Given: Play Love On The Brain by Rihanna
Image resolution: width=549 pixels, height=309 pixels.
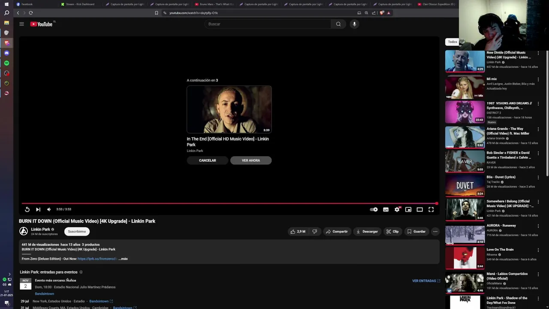Looking at the screenshot, I should [x=465, y=258].
